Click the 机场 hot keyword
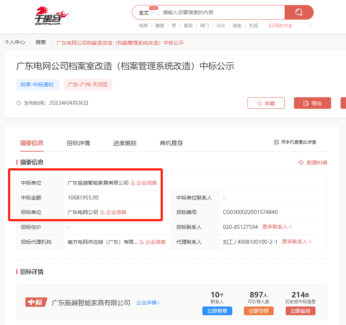The height and width of the screenshot is (325, 346). 253,25
